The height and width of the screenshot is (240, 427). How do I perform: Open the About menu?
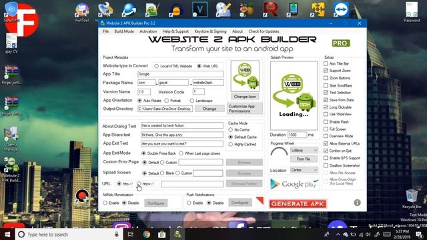pos(238,31)
